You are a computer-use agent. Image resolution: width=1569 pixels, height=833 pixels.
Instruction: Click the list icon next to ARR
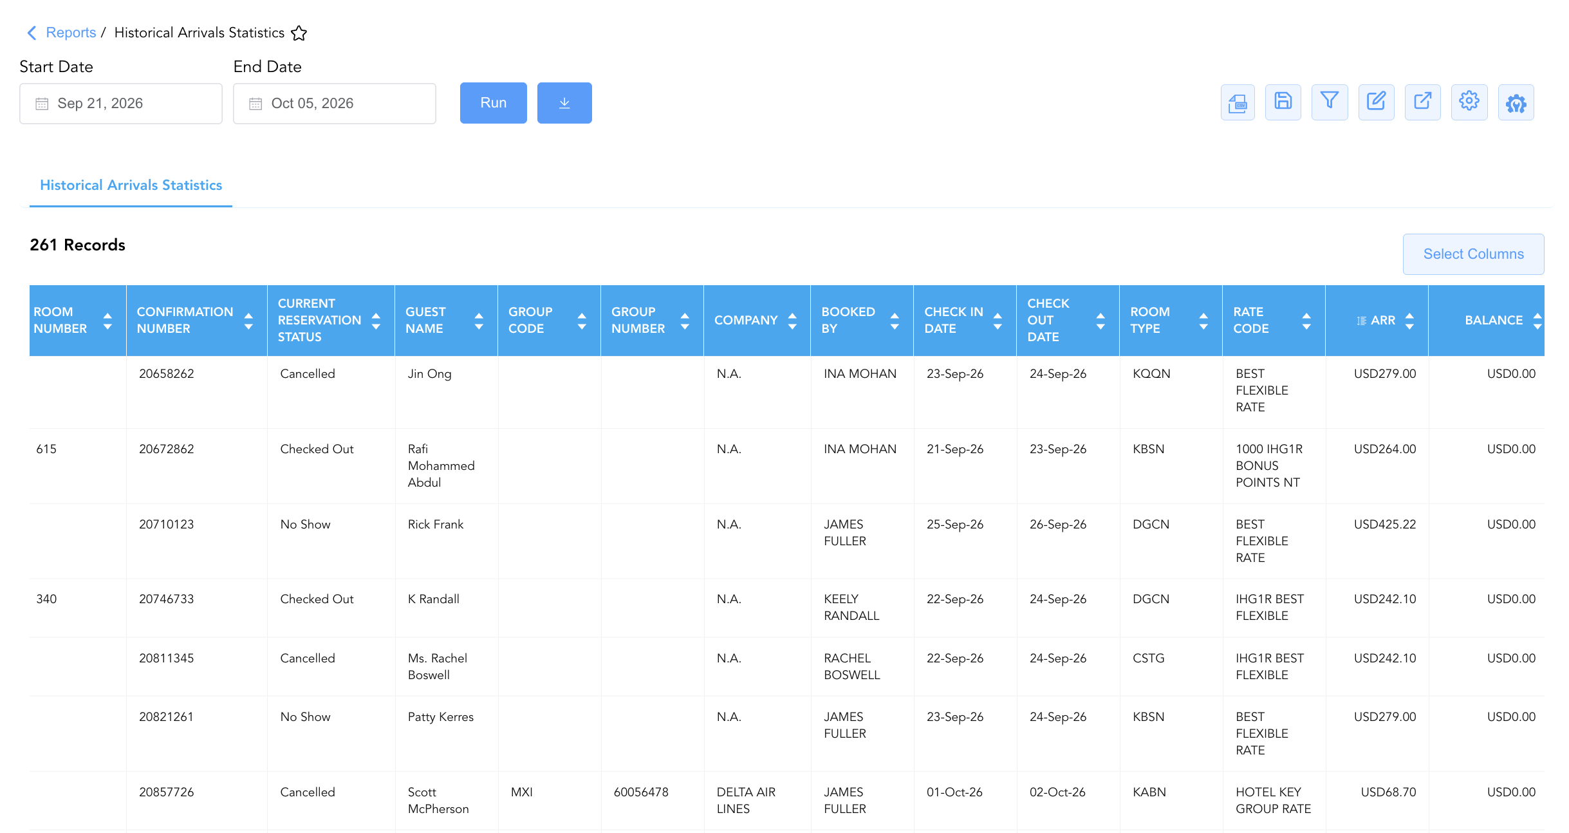(x=1361, y=321)
